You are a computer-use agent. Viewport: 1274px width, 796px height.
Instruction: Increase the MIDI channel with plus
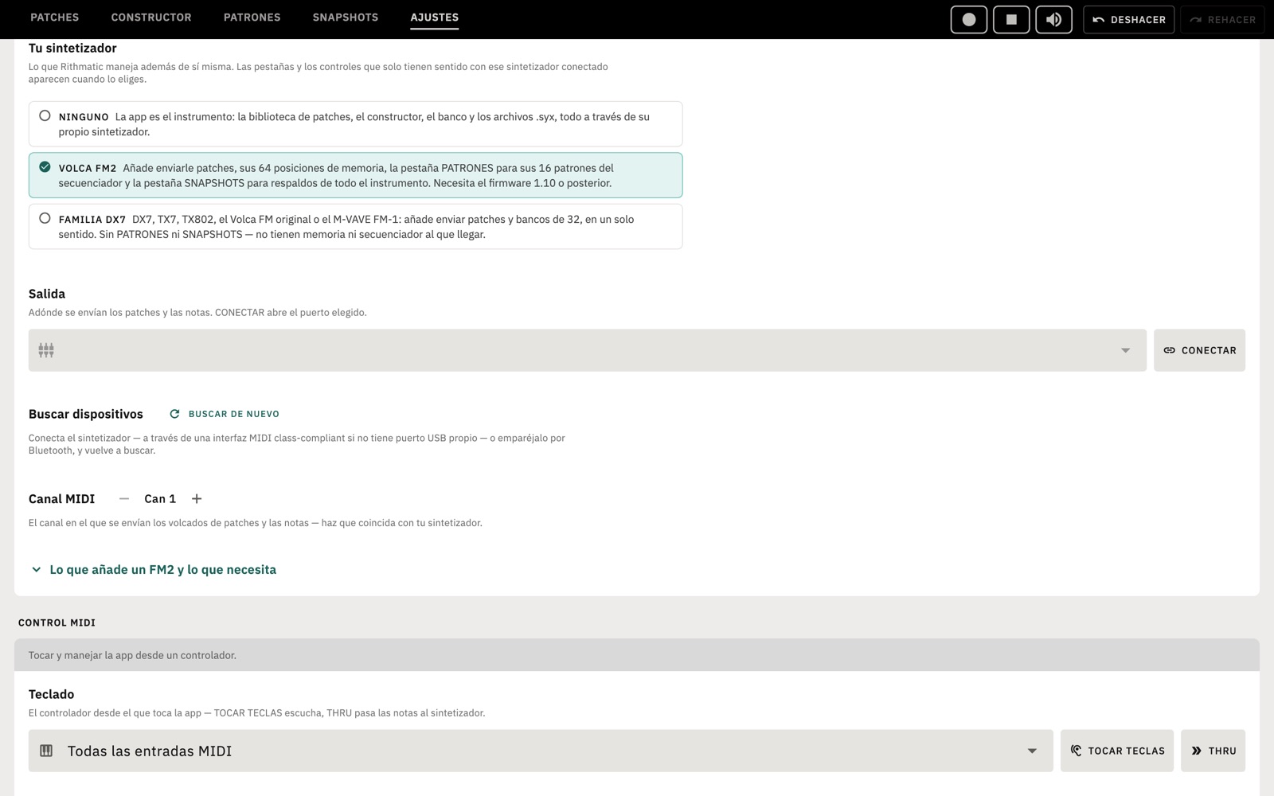pyautogui.click(x=197, y=499)
